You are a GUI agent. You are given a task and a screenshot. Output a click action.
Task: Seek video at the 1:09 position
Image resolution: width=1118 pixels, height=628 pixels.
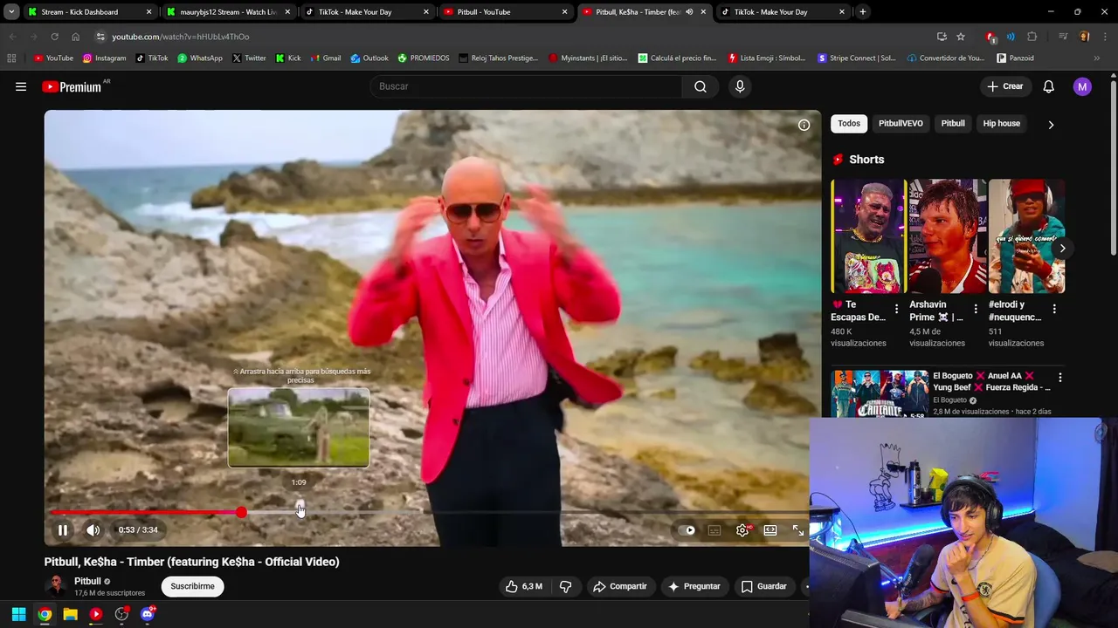(x=300, y=512)
